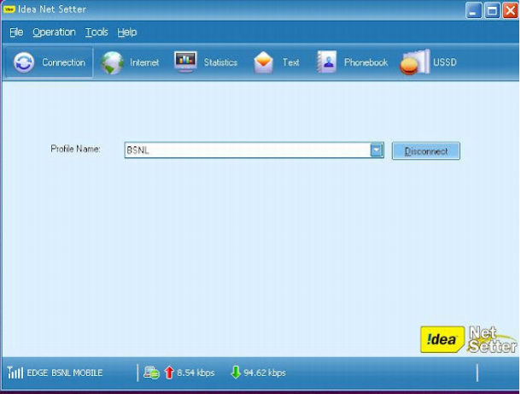This screenshot has width=521, height=394.
Task: Close the Idea Net Setter window
Action: click(x=510, y=10)
